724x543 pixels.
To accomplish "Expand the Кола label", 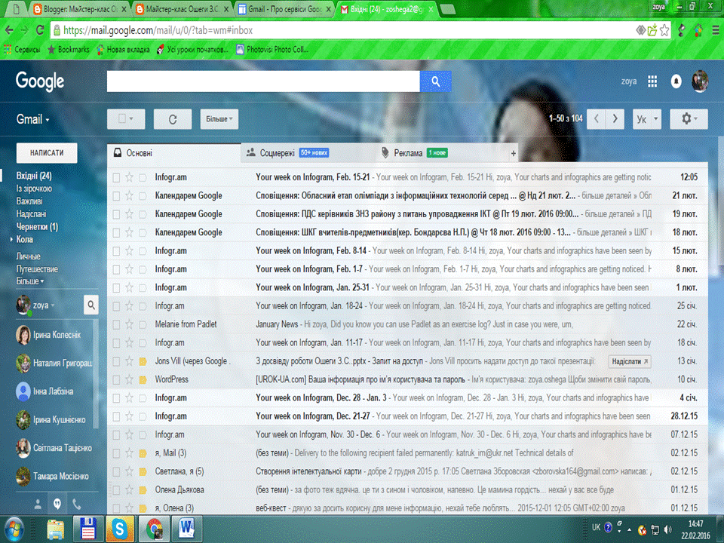I will tap(11, 239).
